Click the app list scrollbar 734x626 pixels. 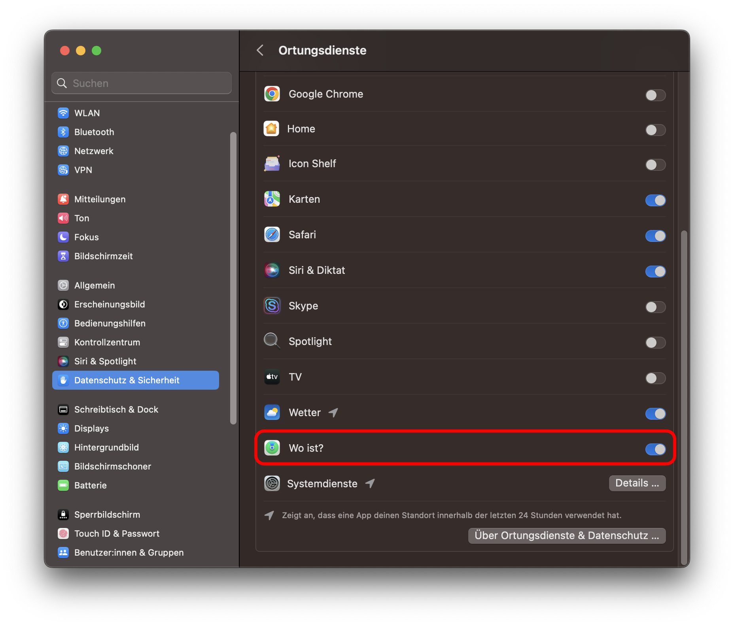[x=684, y=397]
